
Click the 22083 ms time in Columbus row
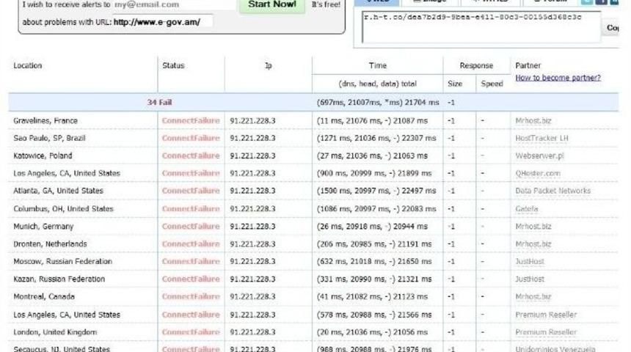417,209
